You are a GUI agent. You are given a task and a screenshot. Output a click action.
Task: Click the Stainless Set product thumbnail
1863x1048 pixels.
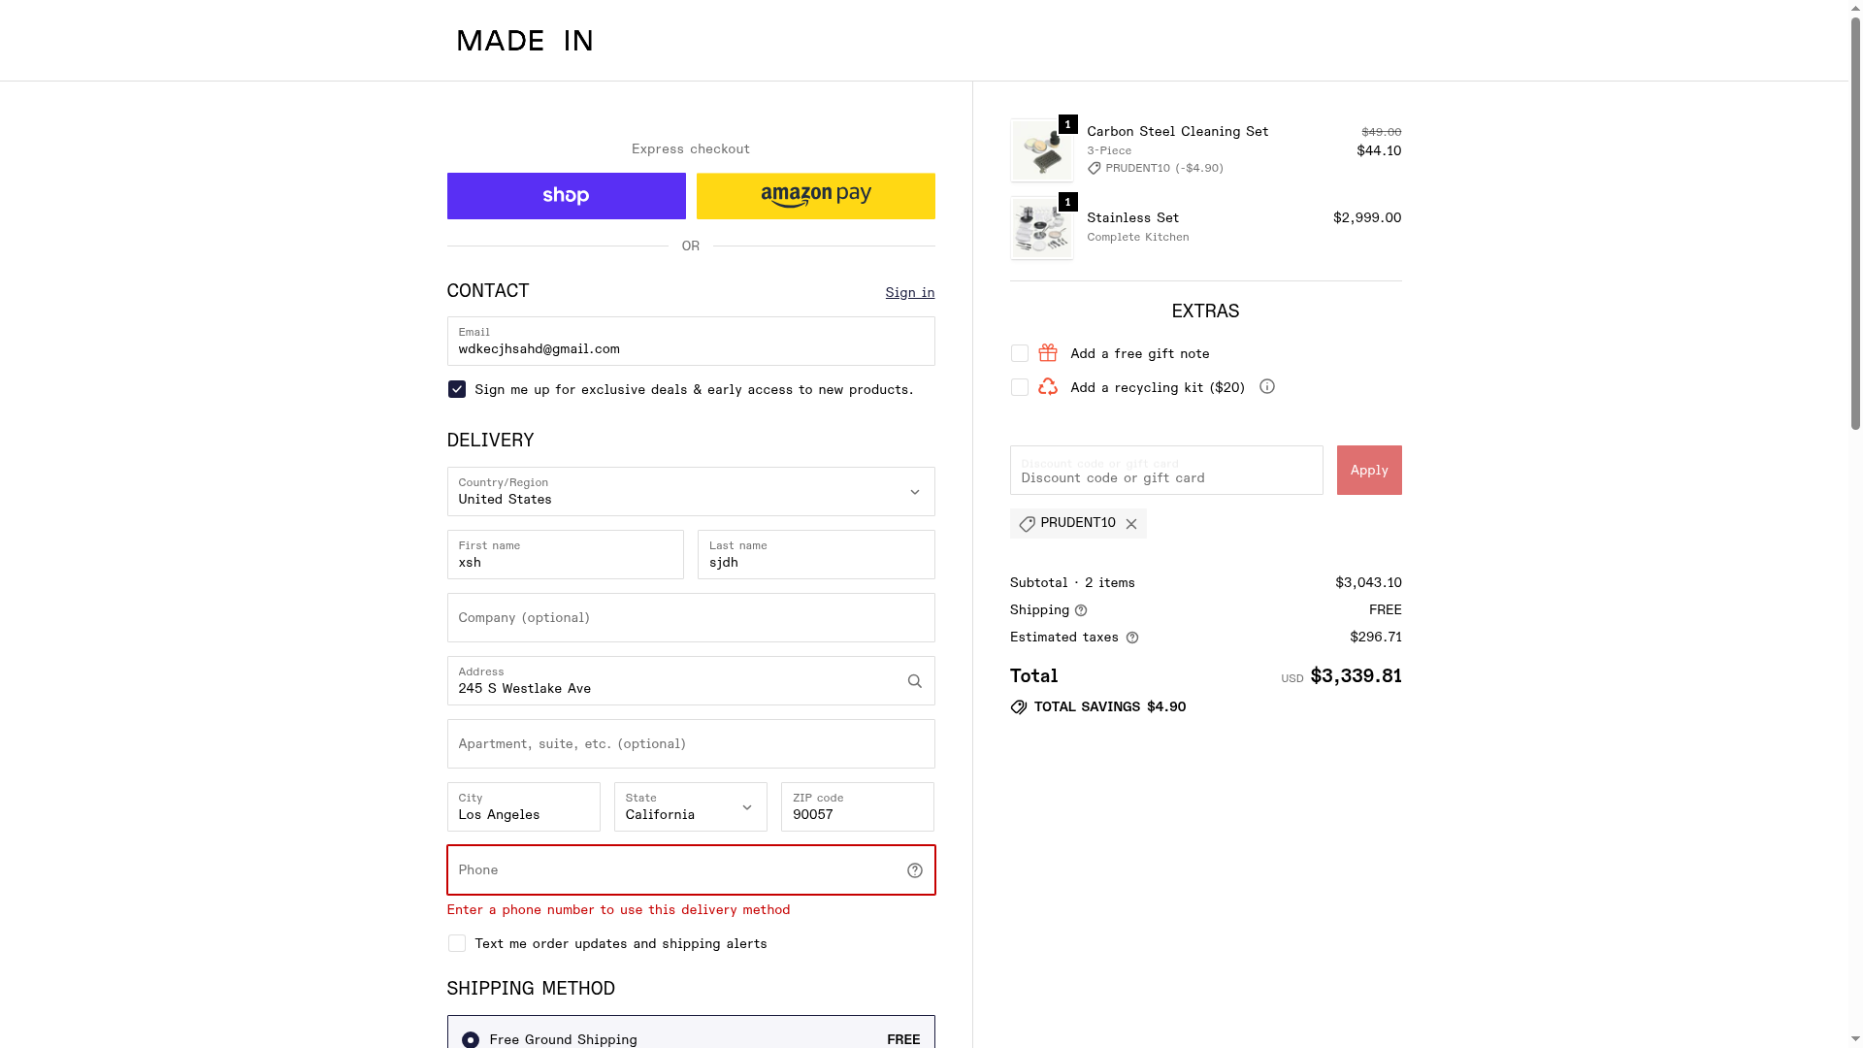(x=1042, y=228)
